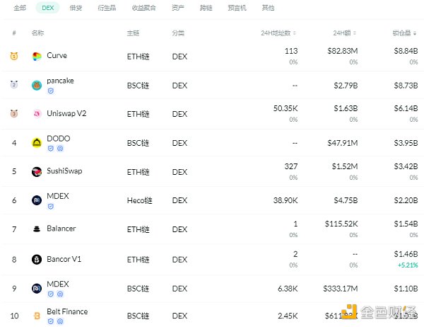The image size is (424, 327).
Task: Click the green +5.21% change value
Action: pos(408,265)
